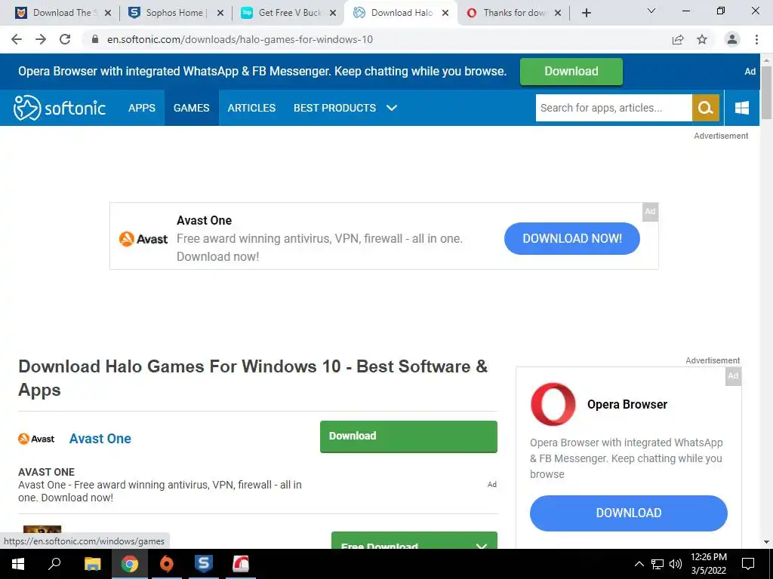Reload the page with the refresh icon
This screenshot has height=579, width=773.
click(65, 39)
